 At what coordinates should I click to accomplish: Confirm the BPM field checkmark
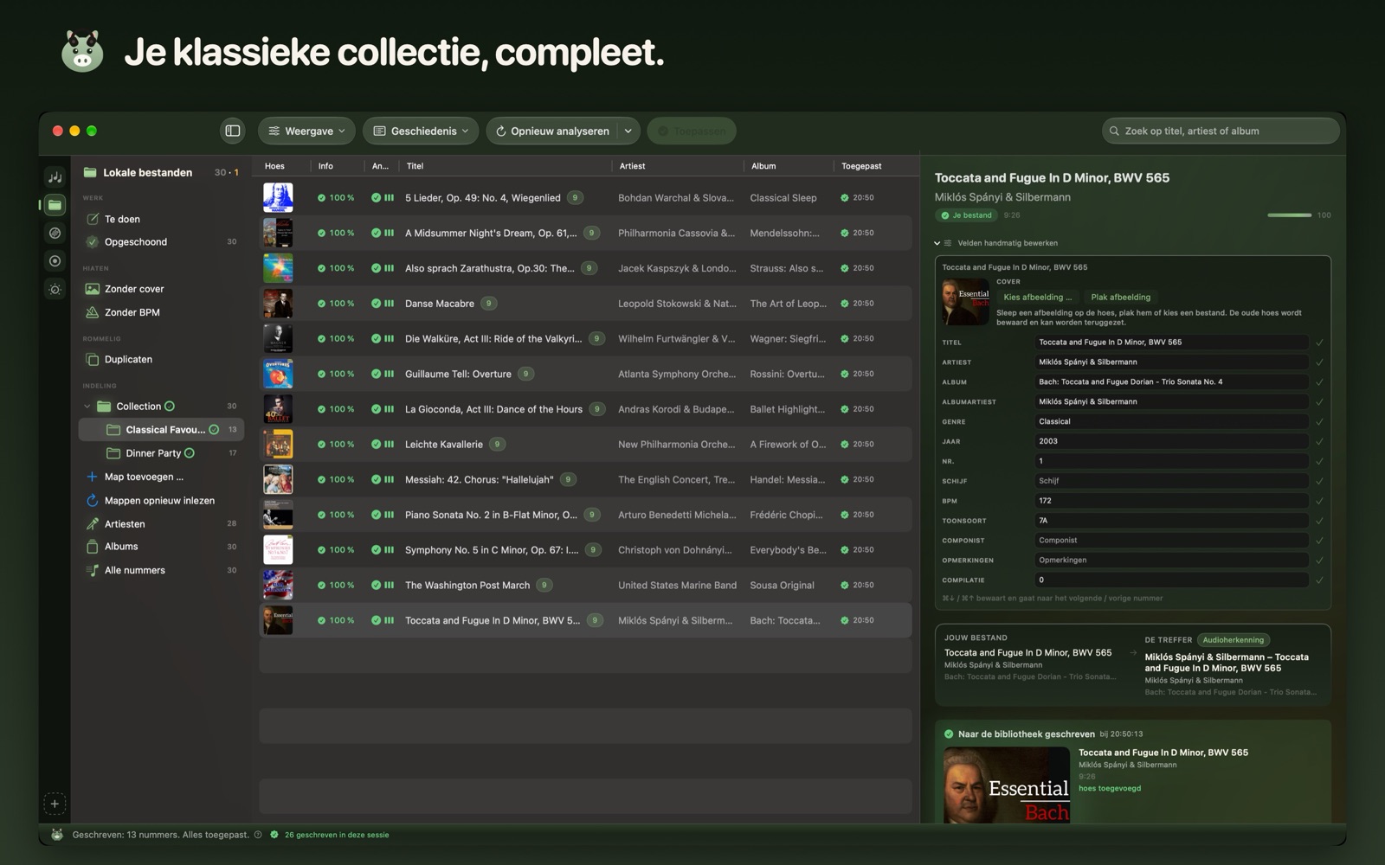(x=1319, y=501)
